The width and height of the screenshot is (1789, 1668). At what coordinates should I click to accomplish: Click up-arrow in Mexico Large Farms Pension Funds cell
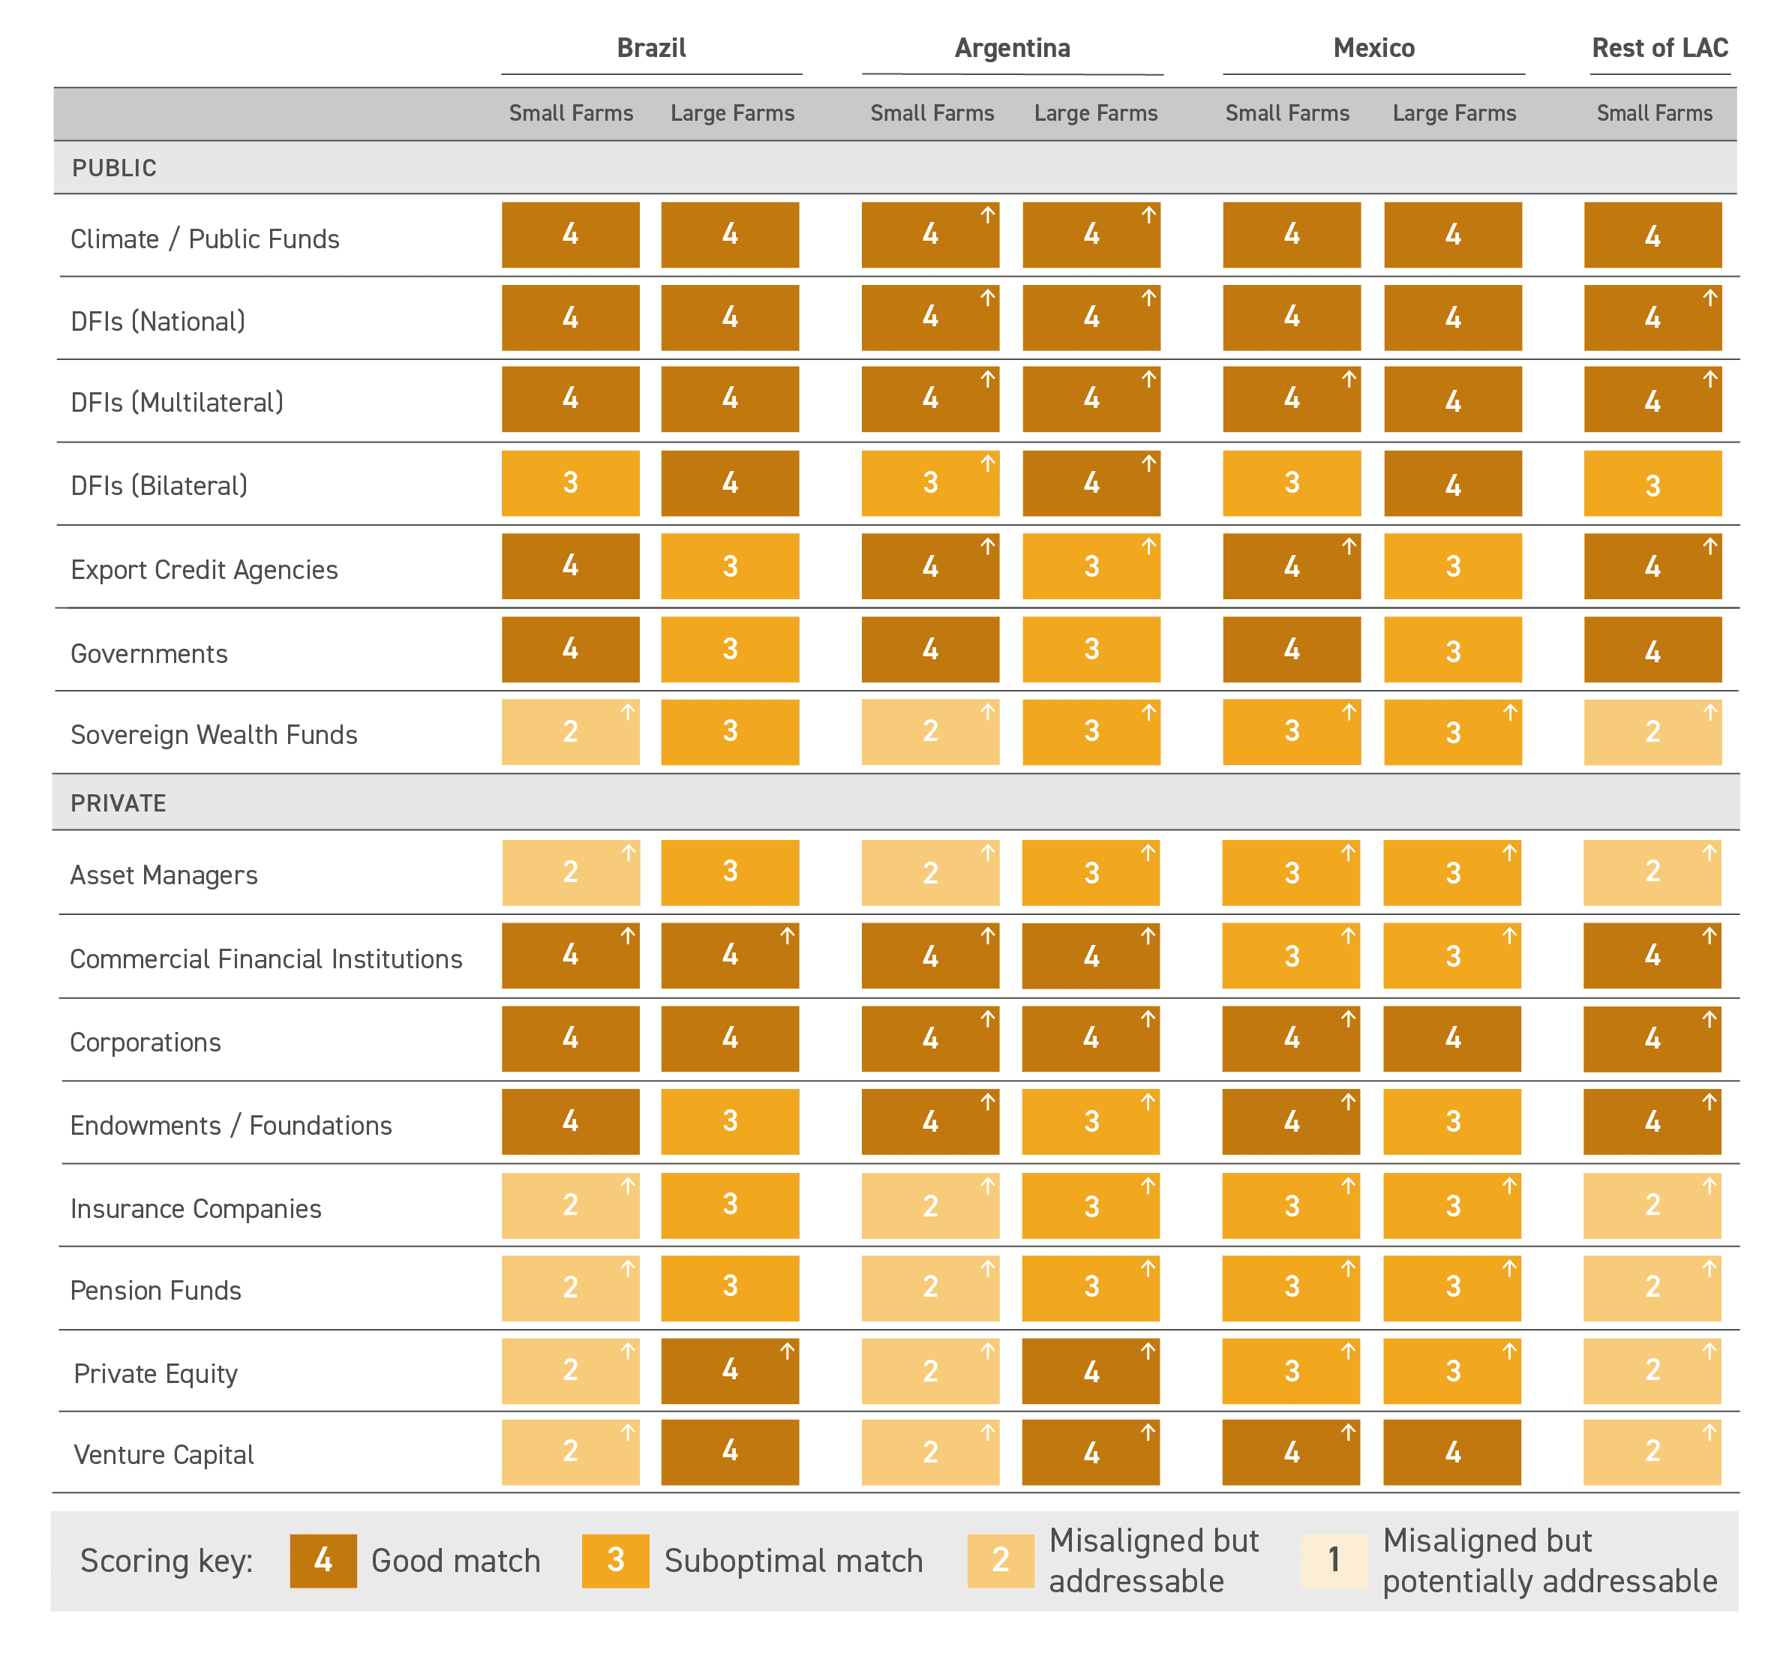point(1509,1267)
